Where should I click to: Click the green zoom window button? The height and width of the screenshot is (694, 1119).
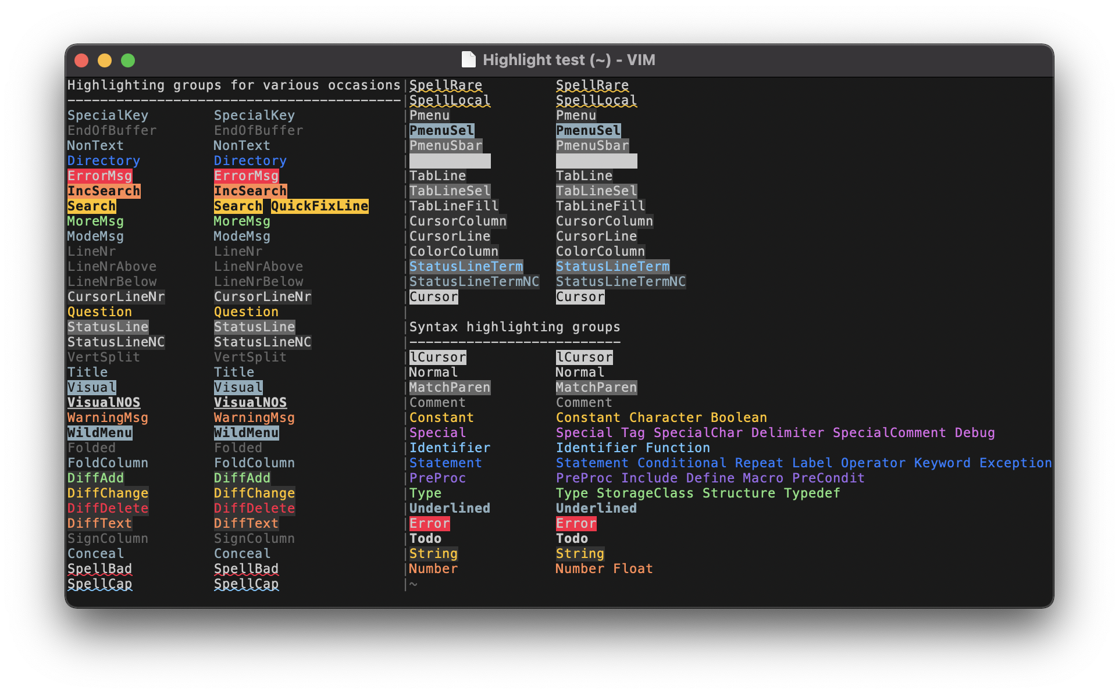click(128, 60)
